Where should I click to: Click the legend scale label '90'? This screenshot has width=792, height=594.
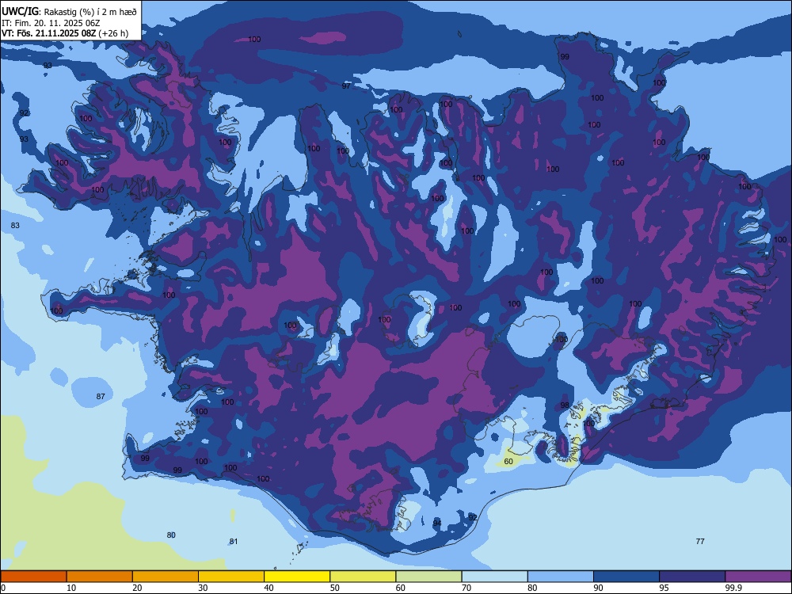(x=598, y=588)
